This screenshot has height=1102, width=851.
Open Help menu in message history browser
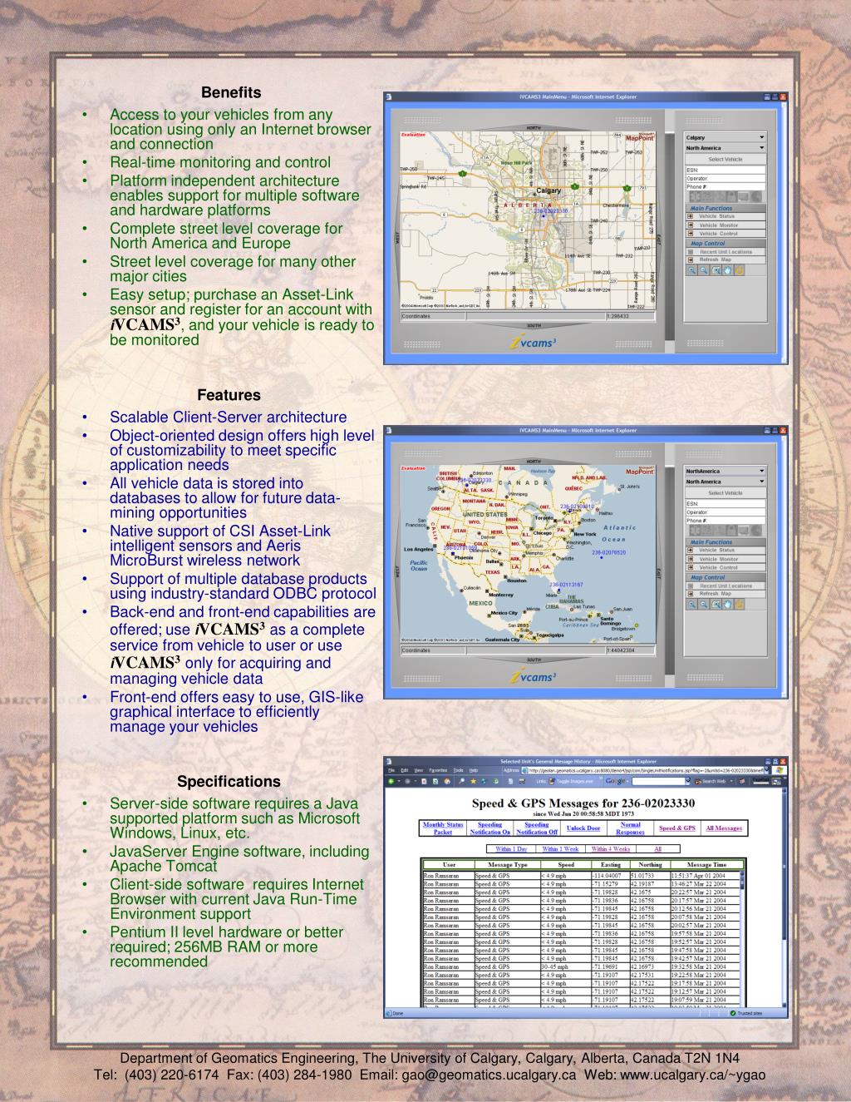(x=474, y=770)
